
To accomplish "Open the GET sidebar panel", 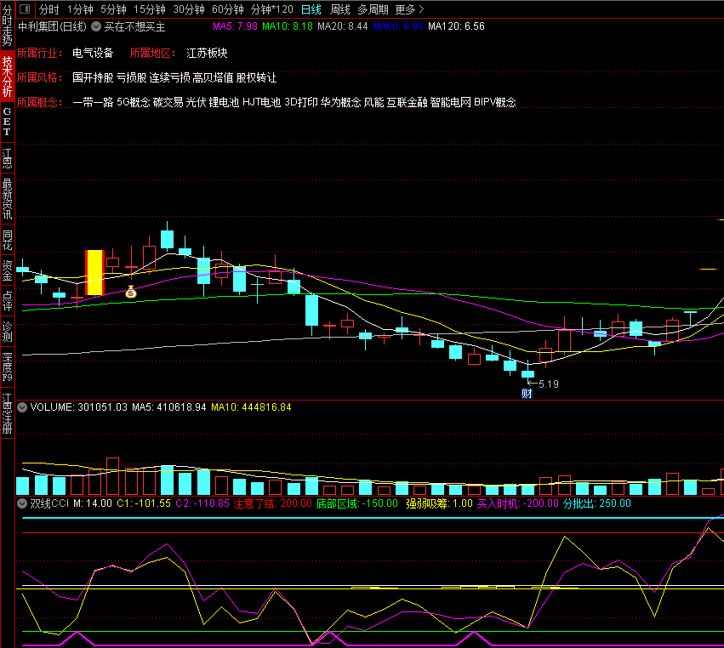I will [7, 121].
